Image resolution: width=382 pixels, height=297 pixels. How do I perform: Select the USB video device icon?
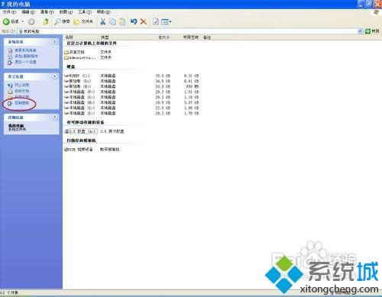pos(66,150)
